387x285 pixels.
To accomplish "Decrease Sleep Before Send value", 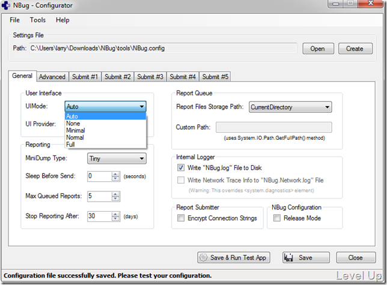I will coord(115,179).
